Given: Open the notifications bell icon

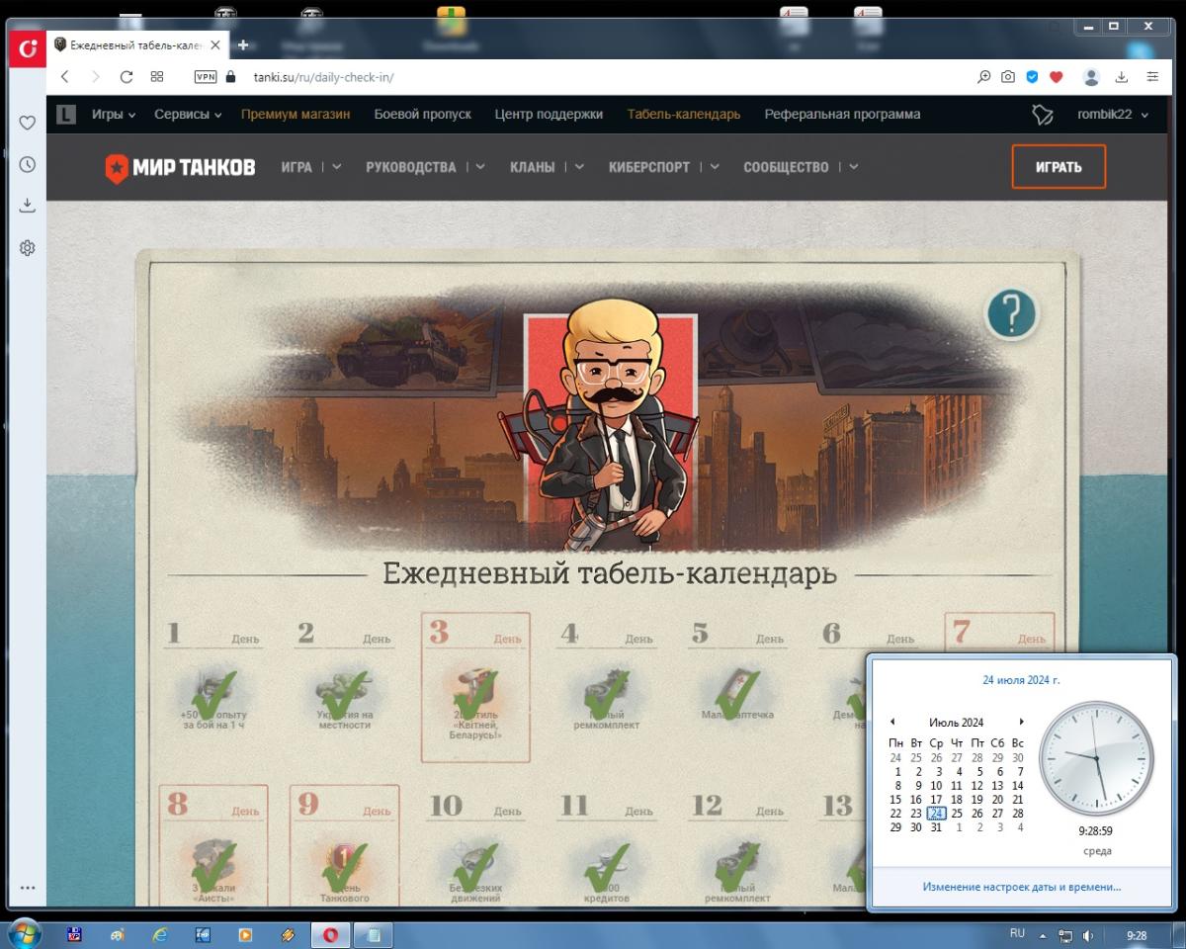Looking at the screenshot, I should 1043,115.
